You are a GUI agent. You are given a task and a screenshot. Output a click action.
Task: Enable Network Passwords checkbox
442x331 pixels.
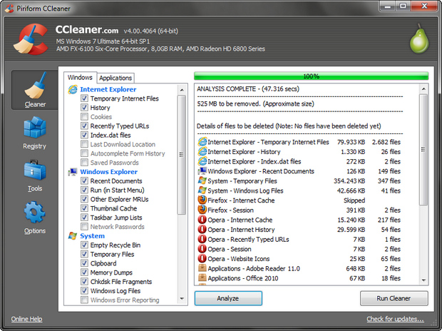click(x=84, y=227)
